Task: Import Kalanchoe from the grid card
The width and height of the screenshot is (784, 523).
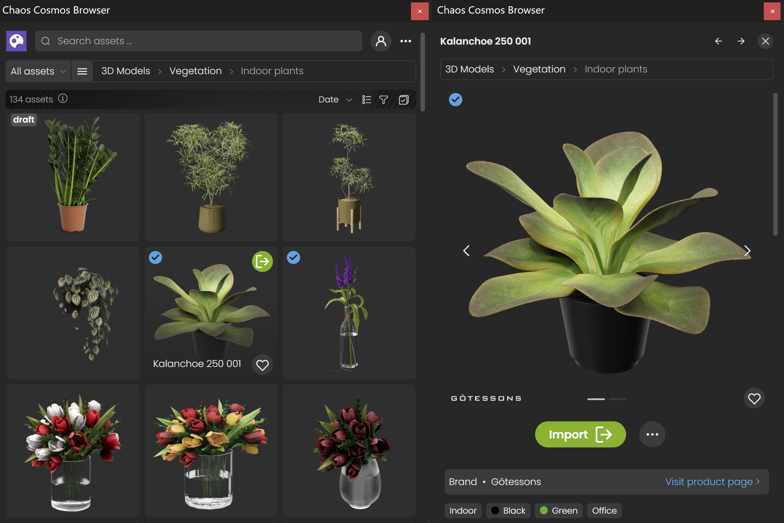Action: (x=262, y=261)
